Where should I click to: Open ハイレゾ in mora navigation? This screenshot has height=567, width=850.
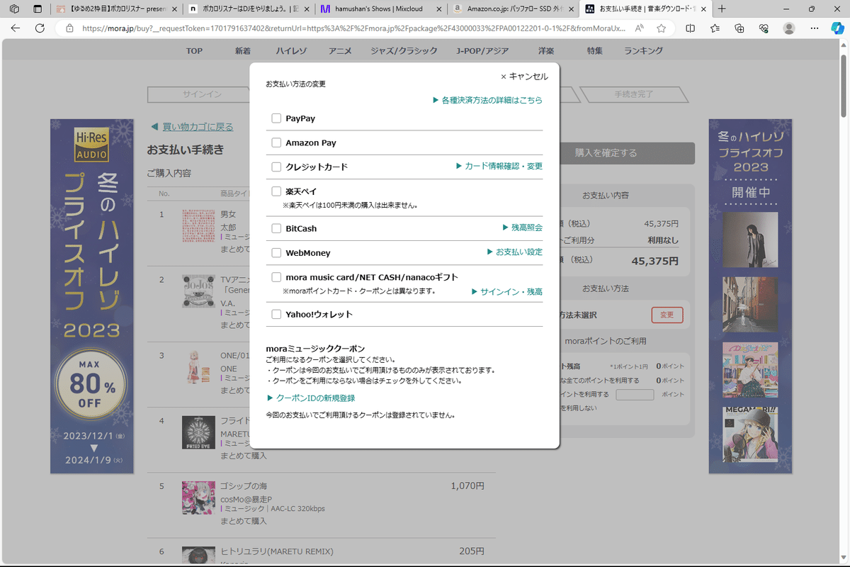click(291, 51)
